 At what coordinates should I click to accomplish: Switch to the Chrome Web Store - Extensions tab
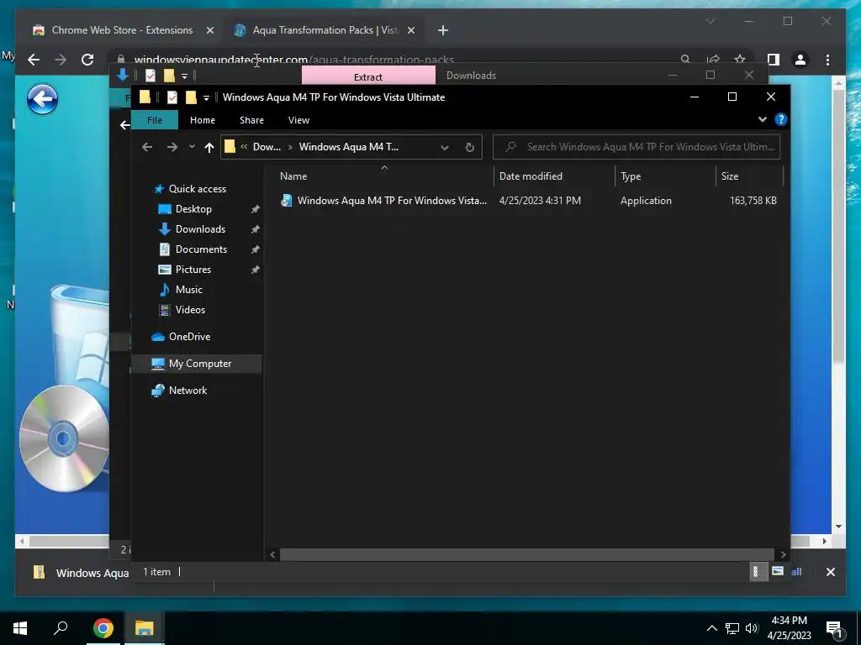click(122, 30)
